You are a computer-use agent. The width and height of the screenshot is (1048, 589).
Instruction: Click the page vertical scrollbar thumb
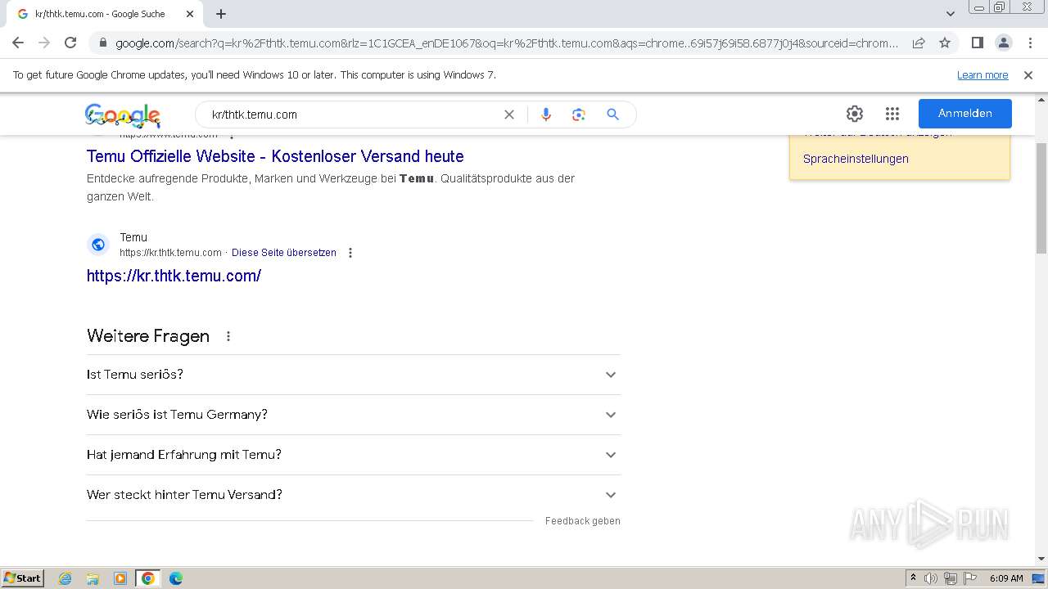(1041, 199)
